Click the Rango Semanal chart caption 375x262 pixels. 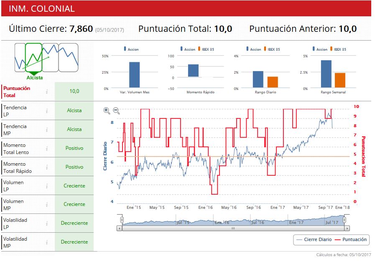pos(333,92)
